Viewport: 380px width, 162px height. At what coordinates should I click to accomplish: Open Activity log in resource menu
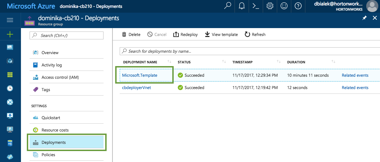click(52, 65)
